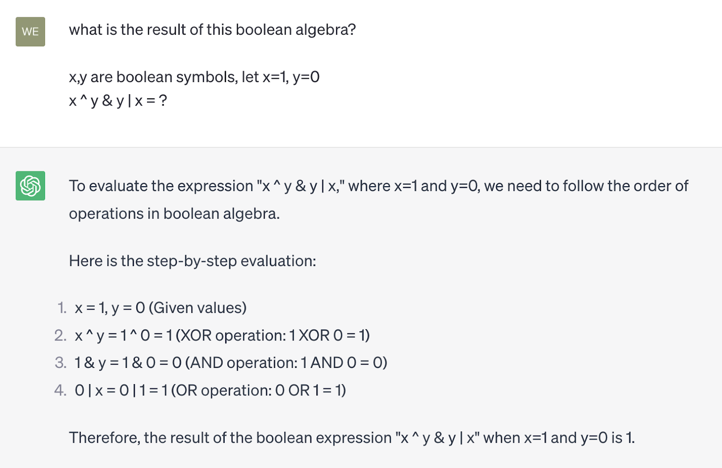Click "Here is the step-by-step evaluation:"
722x468 pixels.
pyautogui.click(x=192, y=261)
